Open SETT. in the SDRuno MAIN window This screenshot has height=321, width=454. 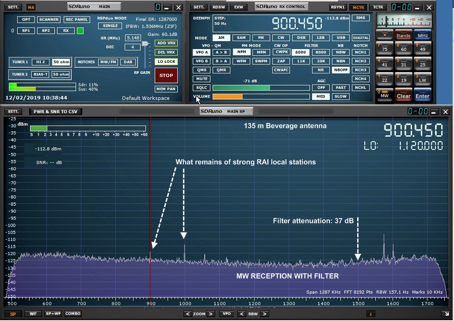pyautogui.click(x=13, y=7)
